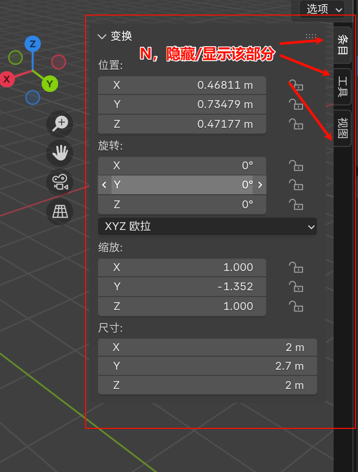This screenshot has width=358, height=472.
Task: Lock the rotation Z value
Action: [296, 205]
